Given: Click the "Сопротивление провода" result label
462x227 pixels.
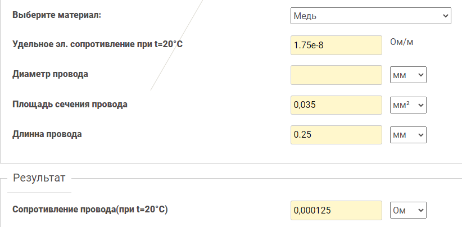Looking at the screenshot, I should [x=90, y=210].
